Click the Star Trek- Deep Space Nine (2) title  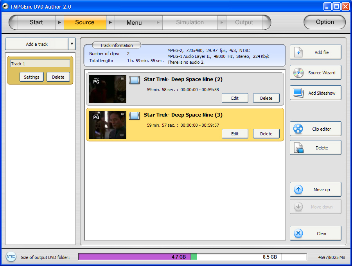tap(183, 79)
